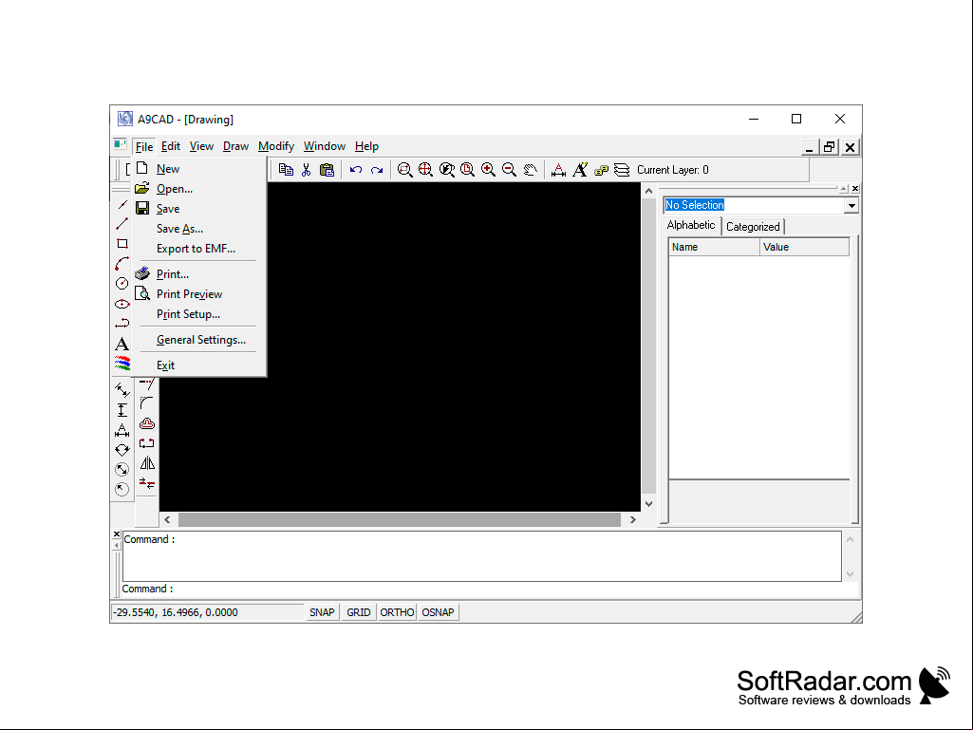Viewport: 973px width, 730px height.
Task: Open the Layers manager icon
Action: (x=621, y=170)
